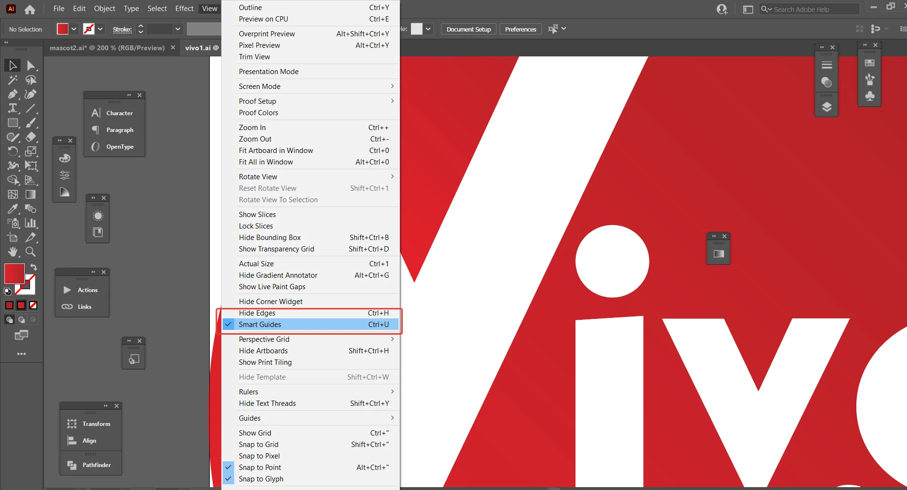Image resolution: width=907 pixels, height=490 pixels.
Task: Uncheck Snap to Point
Action: 311,468
